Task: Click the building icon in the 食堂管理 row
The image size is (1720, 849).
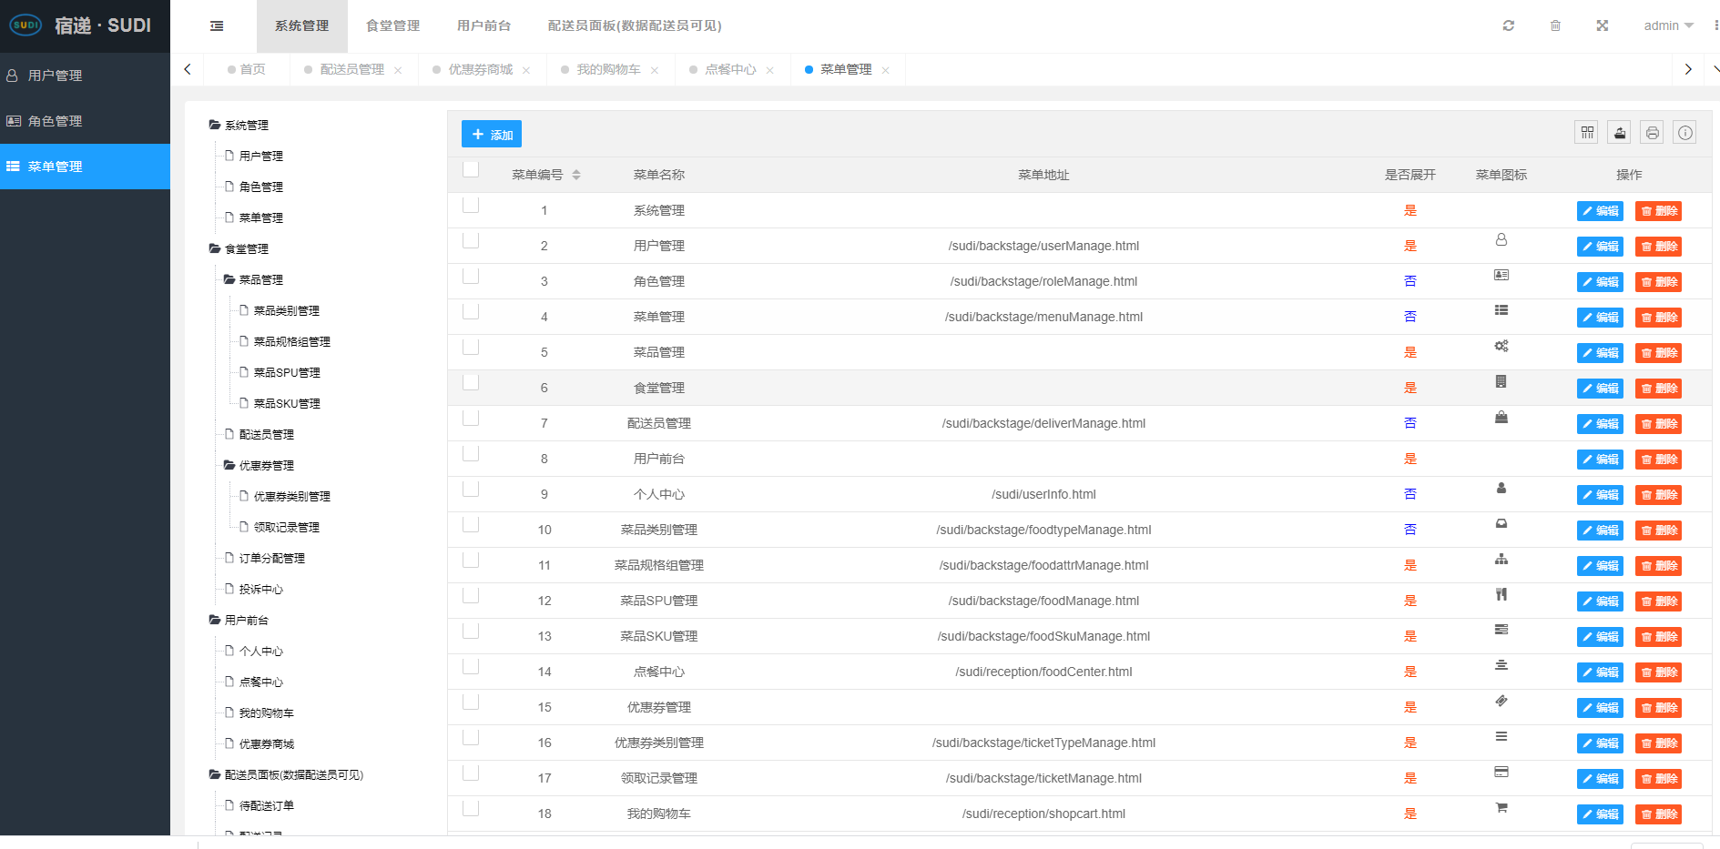Action: pos(1501,381)
